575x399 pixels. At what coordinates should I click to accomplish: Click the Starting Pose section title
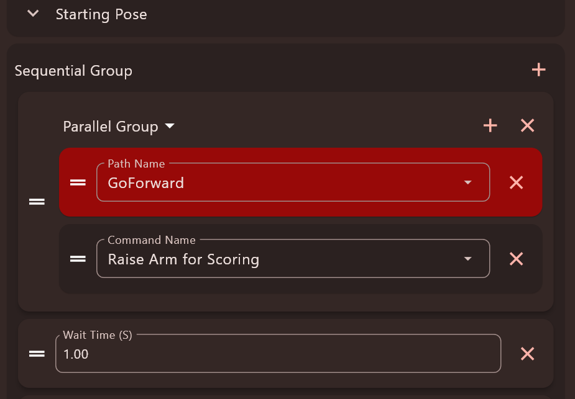(x=101, y=14)
